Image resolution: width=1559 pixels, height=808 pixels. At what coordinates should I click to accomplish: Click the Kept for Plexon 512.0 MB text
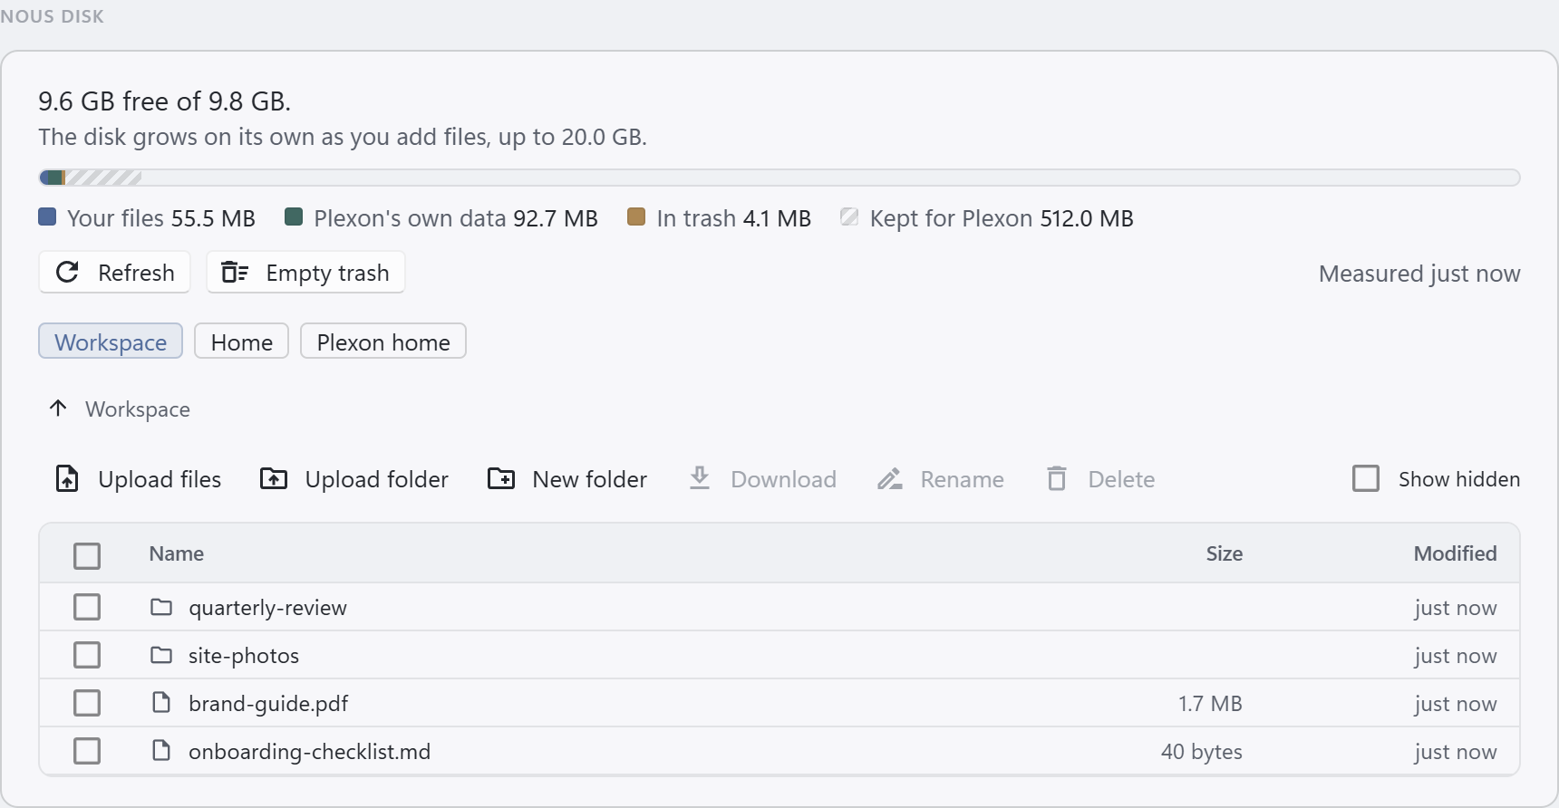pyautogui.click(x=1002, y=218)
